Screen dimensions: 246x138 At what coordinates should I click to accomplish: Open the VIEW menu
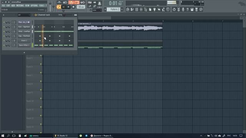pos(27,6)
